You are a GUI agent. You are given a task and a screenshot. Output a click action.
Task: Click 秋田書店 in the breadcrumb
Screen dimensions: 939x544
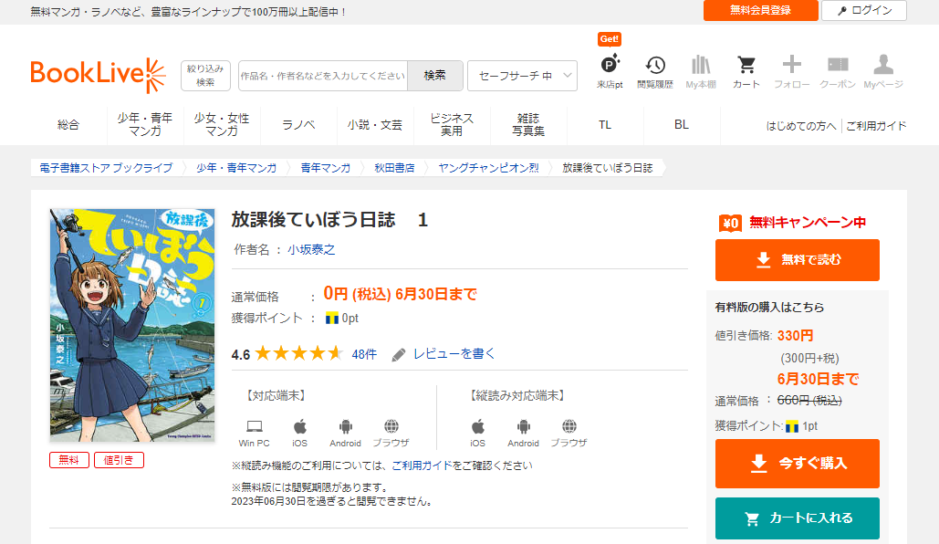coord(394,168)
